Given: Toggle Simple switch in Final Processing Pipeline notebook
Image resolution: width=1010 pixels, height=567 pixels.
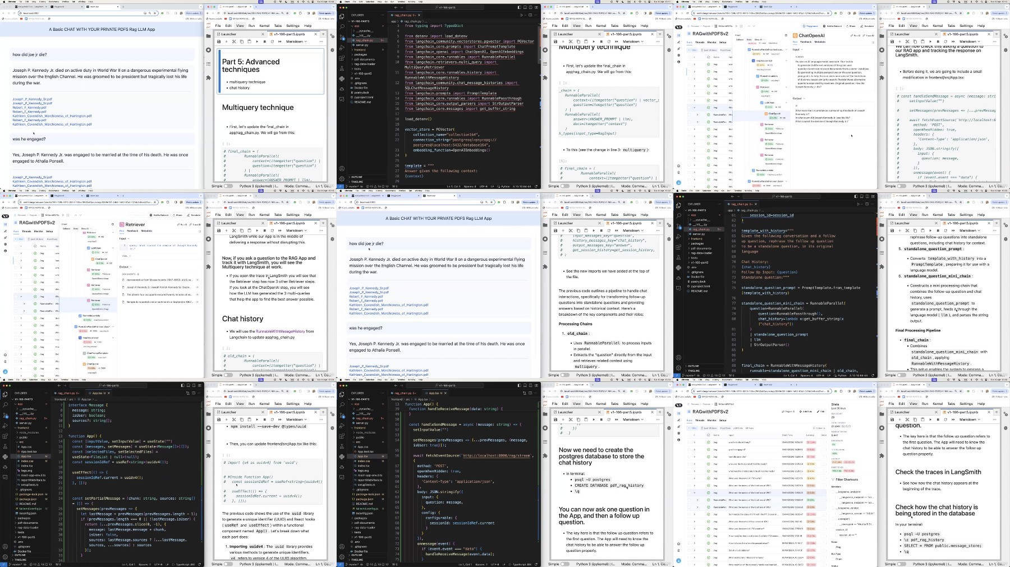Looking at the screenshot, I should click(x=902, y=375).
